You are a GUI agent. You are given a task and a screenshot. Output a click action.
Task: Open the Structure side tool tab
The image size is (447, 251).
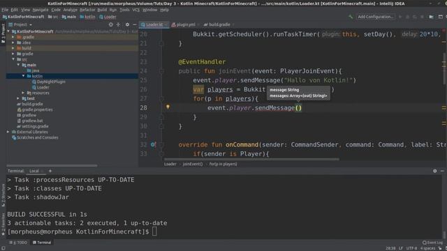(3, 195)
